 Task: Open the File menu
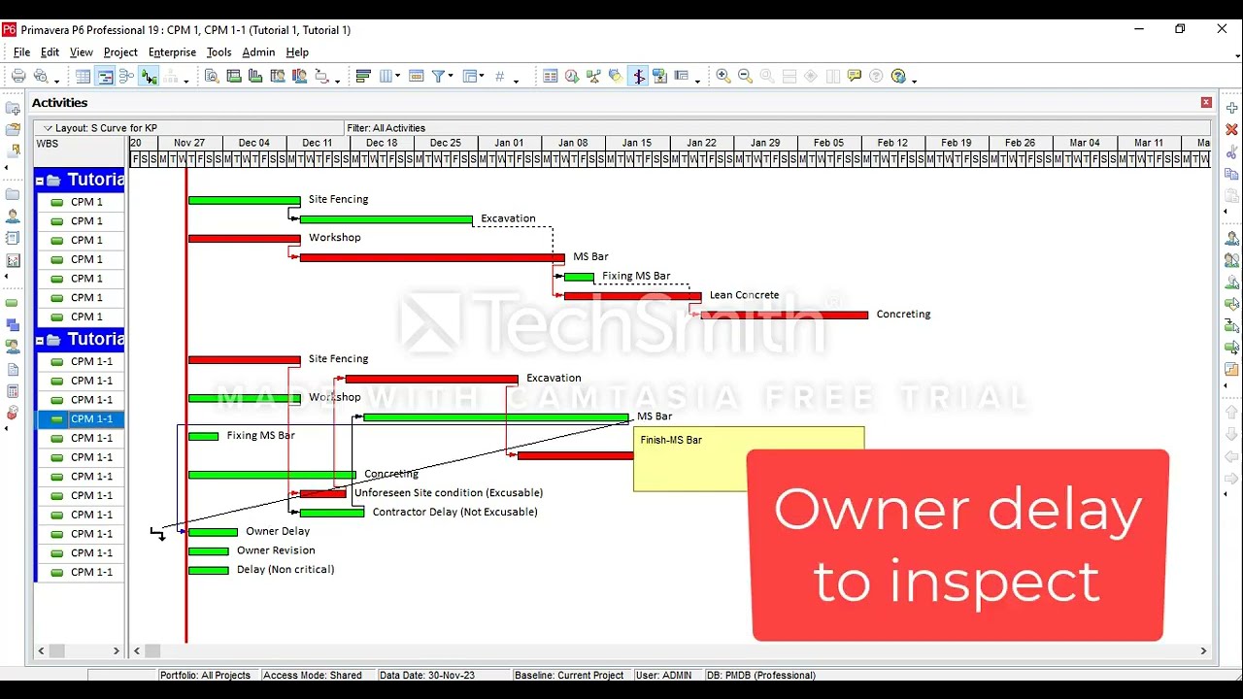pos(21,52)
